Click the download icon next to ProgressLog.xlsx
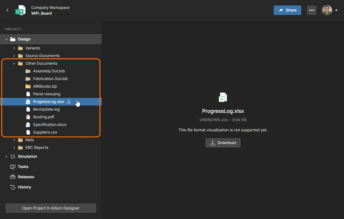Image resolution: width=344 pixels, height=219 pixels. [69, 101]
